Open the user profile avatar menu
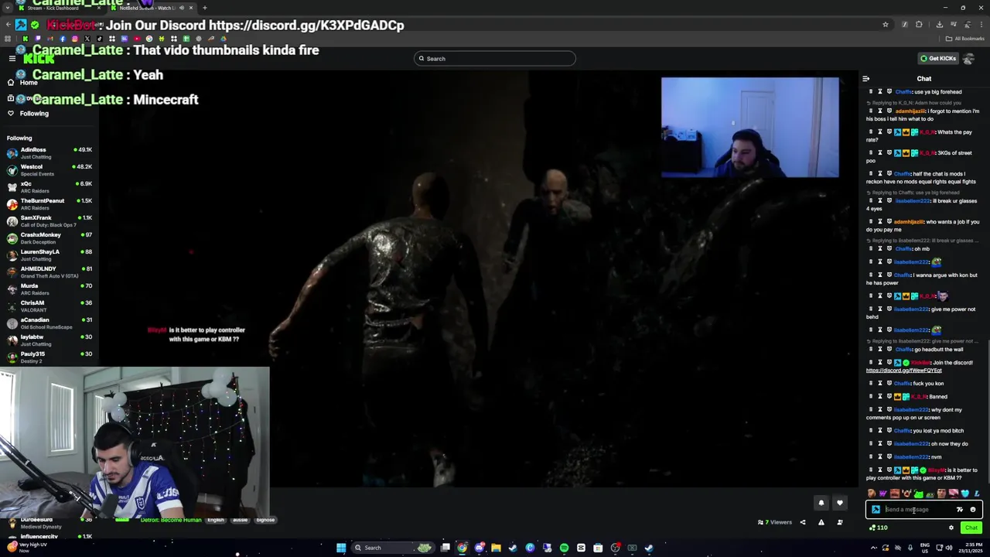The image size is (990, 557). (x=970, y=58)
